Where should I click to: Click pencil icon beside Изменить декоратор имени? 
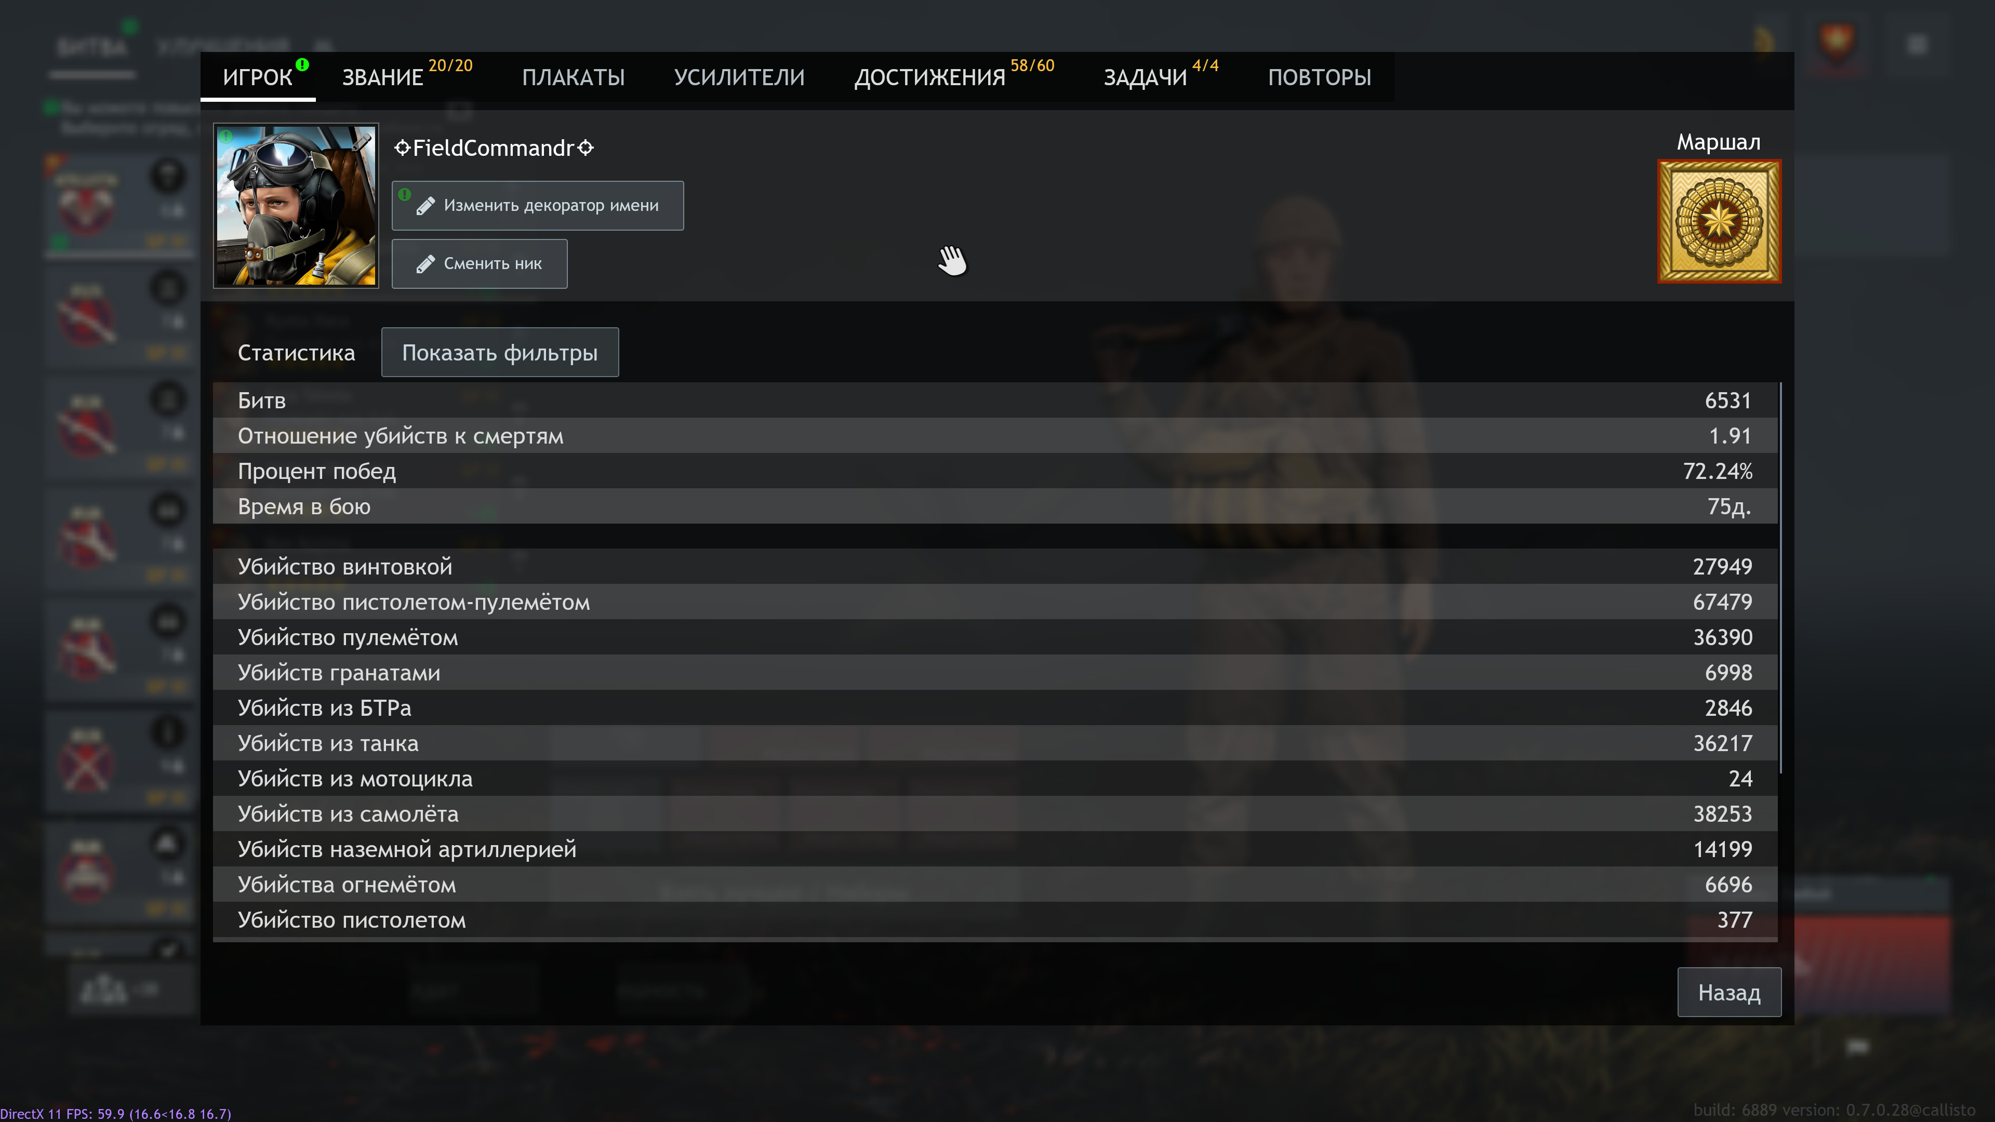[x=425, y=206]
